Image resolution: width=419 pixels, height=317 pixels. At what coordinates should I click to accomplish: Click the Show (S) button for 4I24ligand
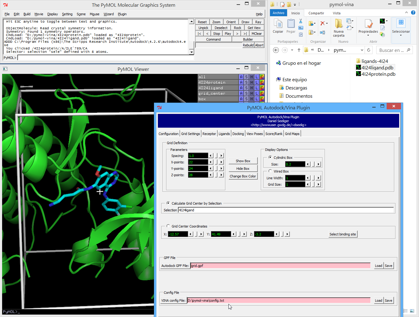coord(246,88)
